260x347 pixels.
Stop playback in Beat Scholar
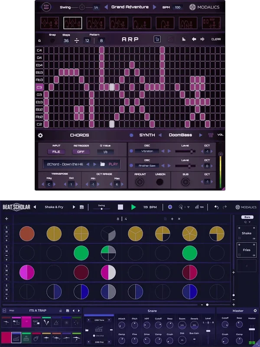pyautogui.click(x=120, y=207)
